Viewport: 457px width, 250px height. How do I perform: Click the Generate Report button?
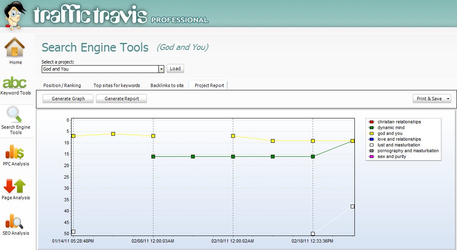click(x=121, y=99)
